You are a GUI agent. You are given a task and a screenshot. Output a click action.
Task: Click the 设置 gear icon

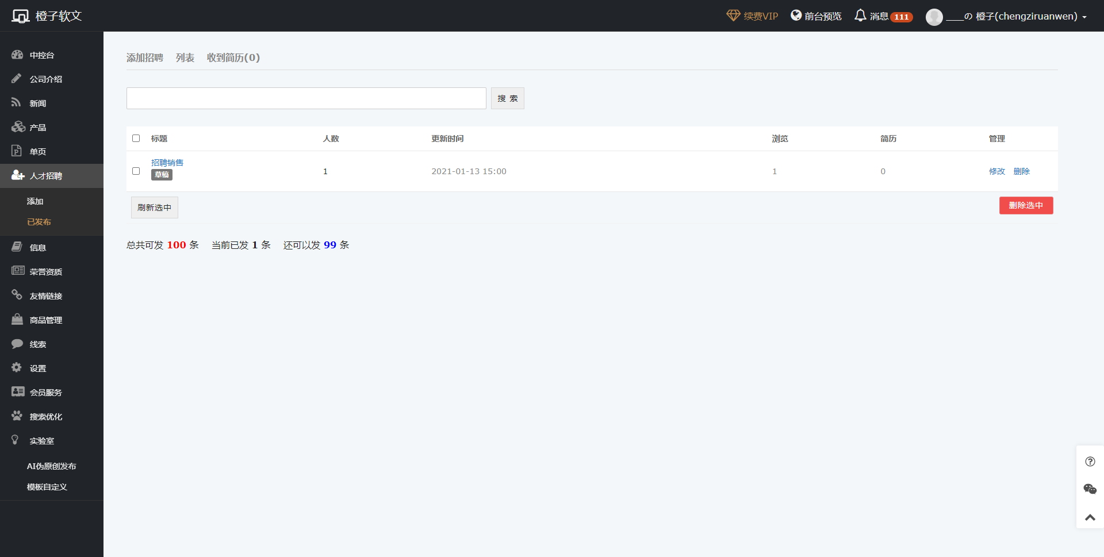(x=17, y=367)
